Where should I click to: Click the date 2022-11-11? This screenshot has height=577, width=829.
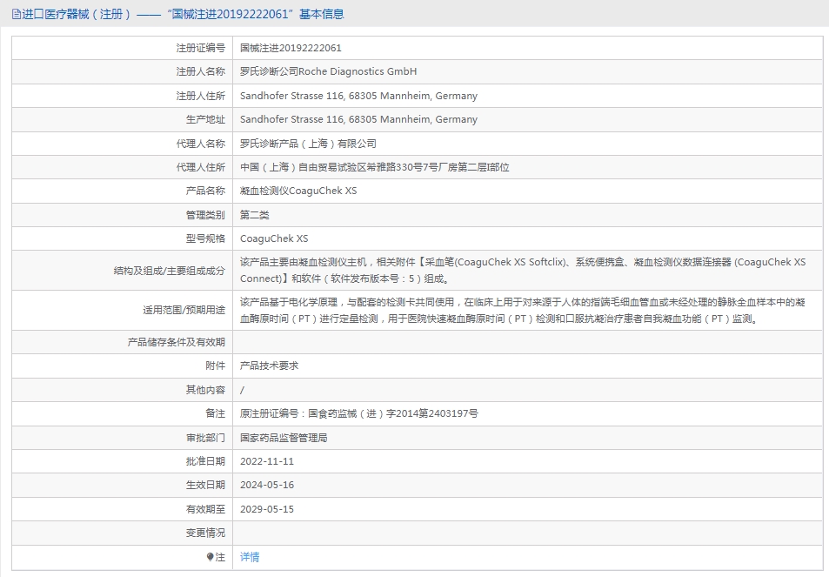coord(267,462)
